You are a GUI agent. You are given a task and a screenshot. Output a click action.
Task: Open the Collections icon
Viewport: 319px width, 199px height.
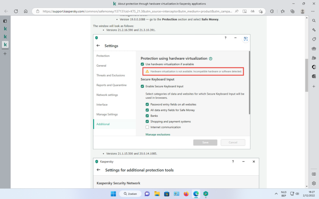[x=292, y=11]
